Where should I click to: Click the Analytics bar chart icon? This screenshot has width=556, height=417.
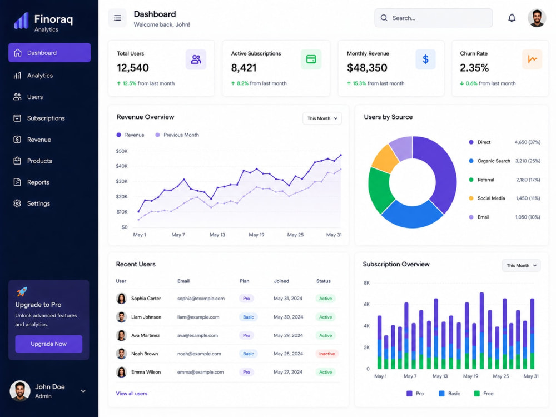click(17, 76)
